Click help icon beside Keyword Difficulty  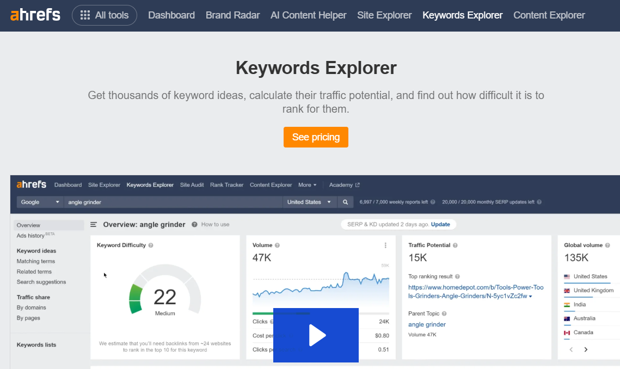(151, 245)
